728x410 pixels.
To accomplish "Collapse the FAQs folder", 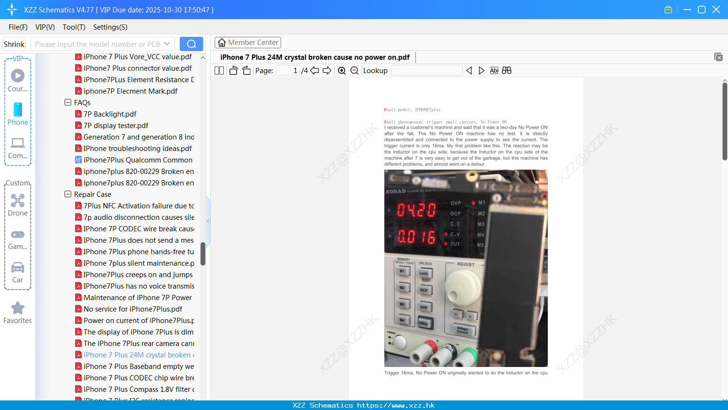I will coord(68,102).
